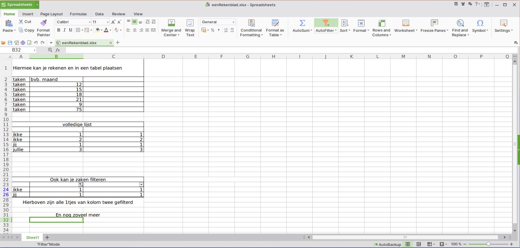This screenshot has width=520, height=248.
Task: Align text left
Action: pos(128,30)
